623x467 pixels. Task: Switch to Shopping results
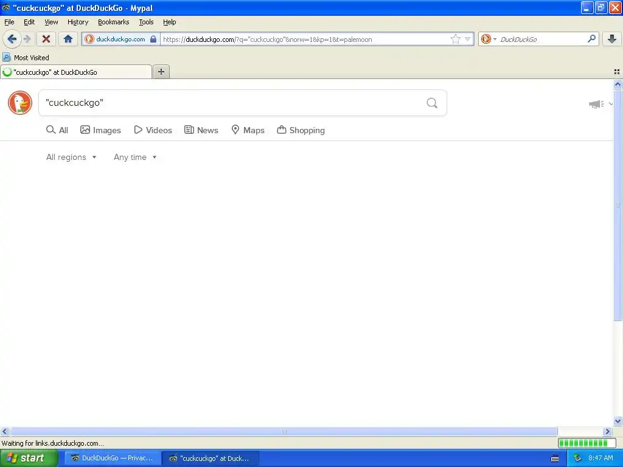point(301,130)
